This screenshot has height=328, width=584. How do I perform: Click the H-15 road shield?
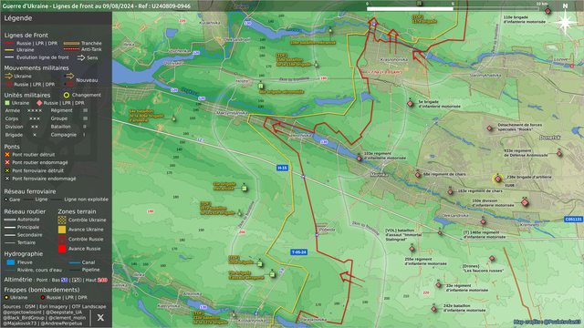[282, 168]
